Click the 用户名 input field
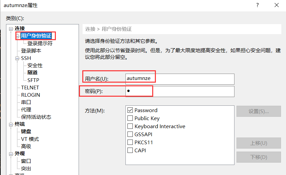 180,79
